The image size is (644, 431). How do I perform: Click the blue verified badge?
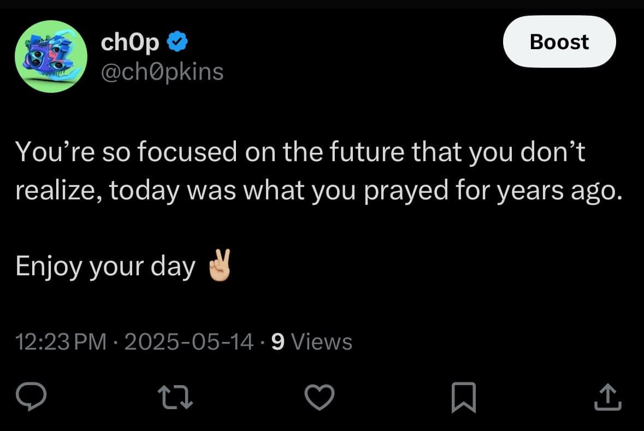[179, 42]
